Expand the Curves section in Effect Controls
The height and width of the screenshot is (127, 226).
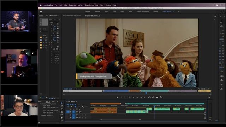[51, 56]
